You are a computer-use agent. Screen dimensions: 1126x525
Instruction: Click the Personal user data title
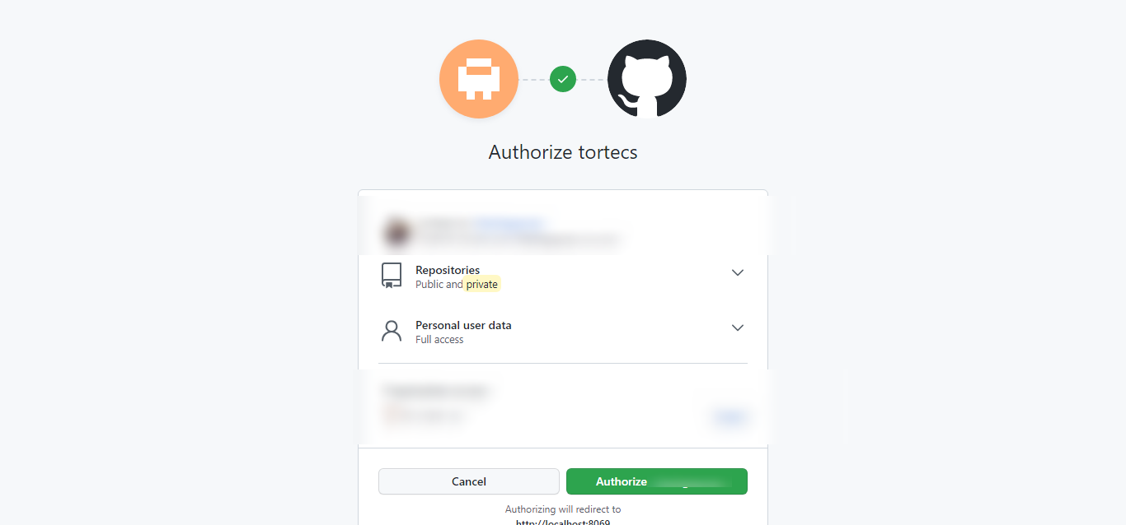[x=463, y=325]
